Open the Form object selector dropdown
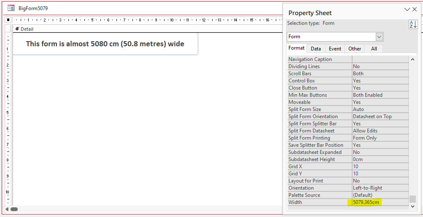423x217 pixels. pos(379,37)
